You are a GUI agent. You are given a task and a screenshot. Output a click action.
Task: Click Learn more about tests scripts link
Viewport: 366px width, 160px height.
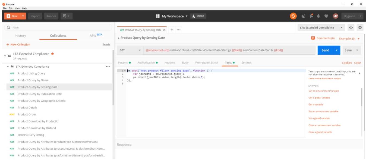coord(324,79)
